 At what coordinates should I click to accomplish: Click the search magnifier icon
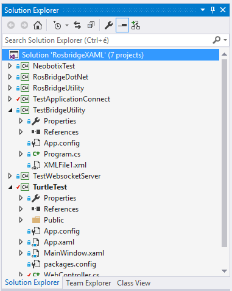pos(217,40)
